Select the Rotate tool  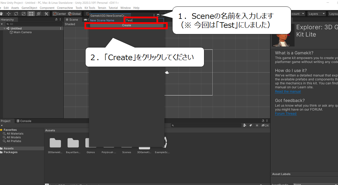[x=16, y=13]
